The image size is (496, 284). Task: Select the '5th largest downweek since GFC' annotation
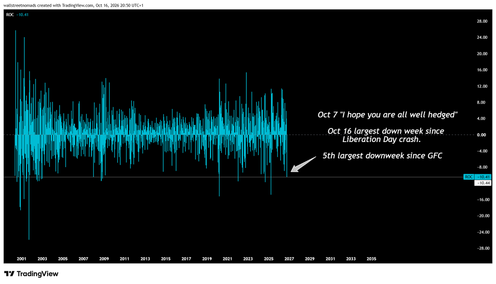click(383, 156)
